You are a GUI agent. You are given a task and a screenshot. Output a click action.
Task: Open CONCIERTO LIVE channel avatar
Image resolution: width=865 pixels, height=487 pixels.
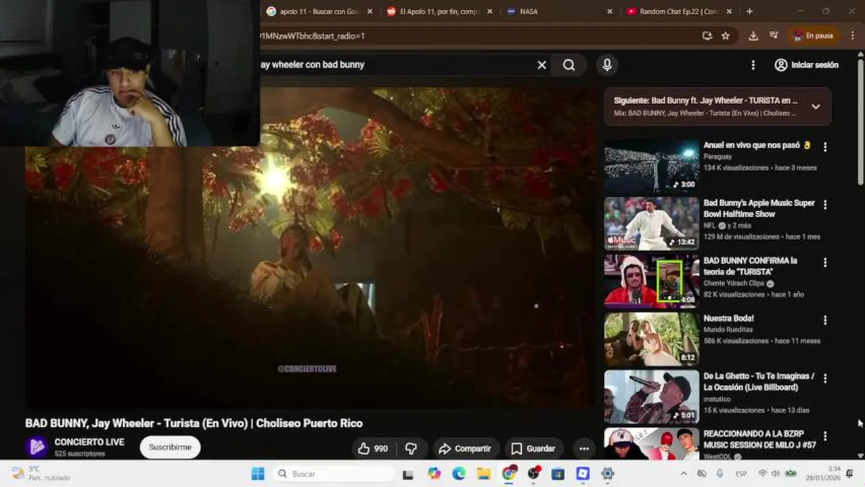[37, 447]
